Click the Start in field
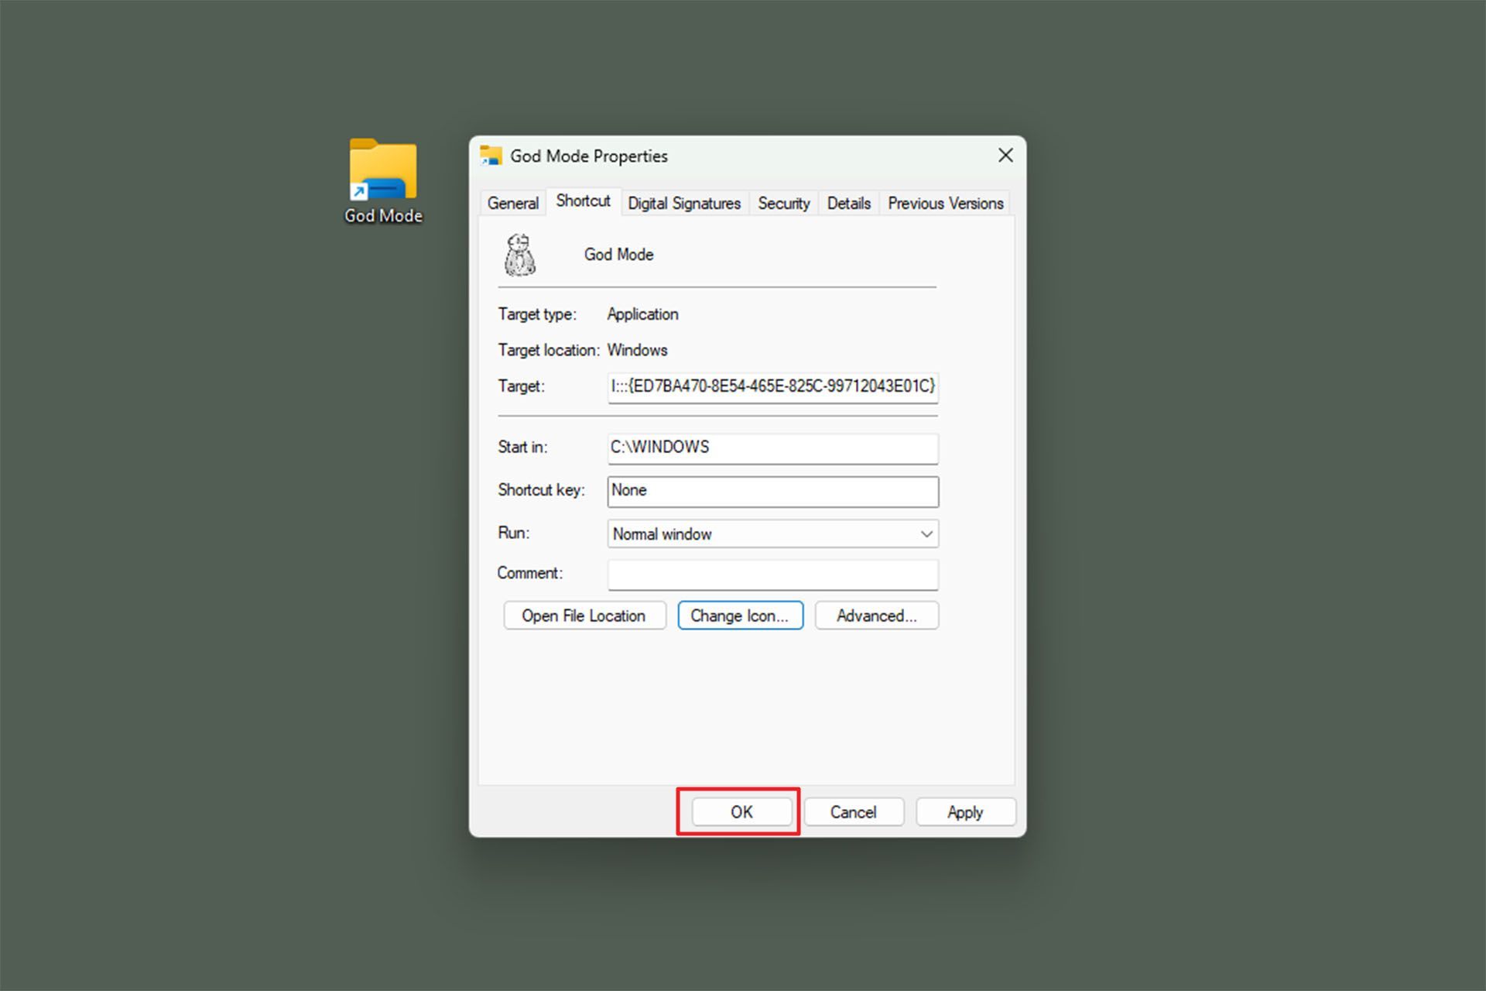1486x991 pixels. click(x=772, y=447)
